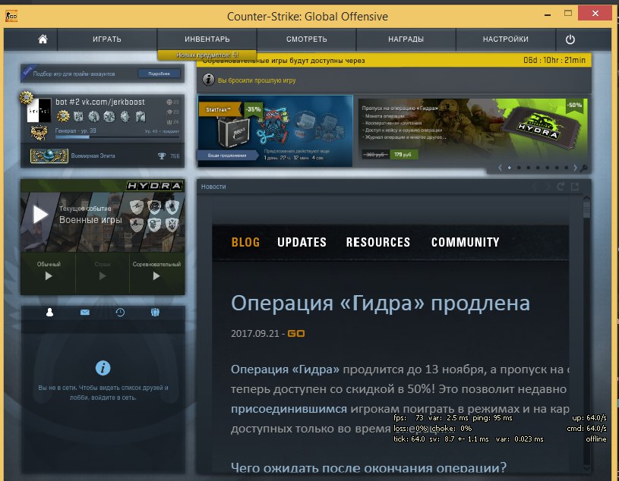Click the power quit icon

pos(570,39)
